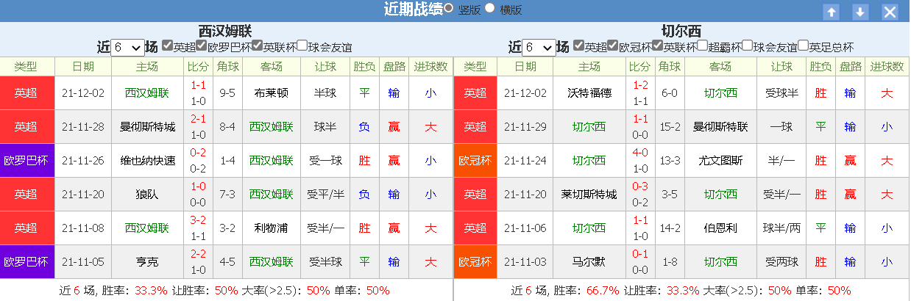Image resolution: width=911 pixels, height=301 pixels.
Task: Click date 21-11-08 in 利物浦 row
Action: pyautogui.click(x=83, y=228)
